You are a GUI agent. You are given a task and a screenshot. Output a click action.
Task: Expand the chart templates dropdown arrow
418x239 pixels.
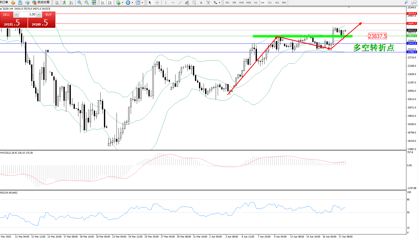click(142, 3)
